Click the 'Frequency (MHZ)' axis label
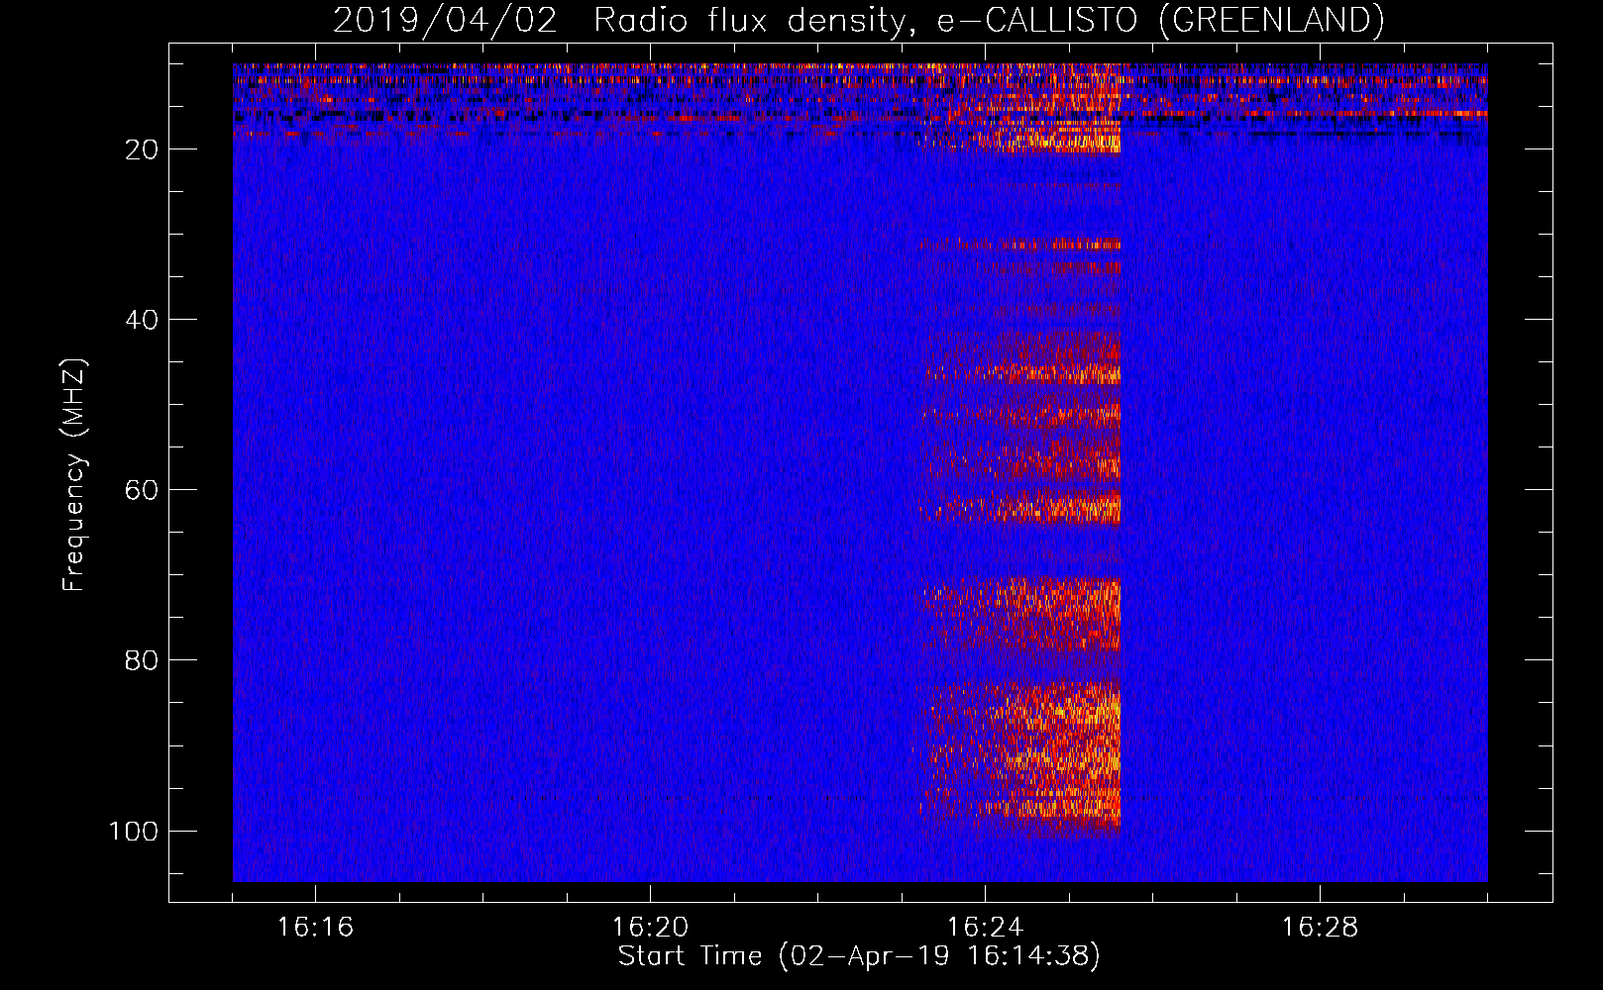This screenshot has width=1603, height=990. click(74, 475)
